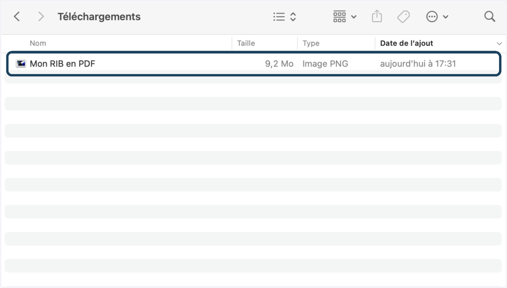
Task: Sort by the Type column header
Action: pos(311,43)
